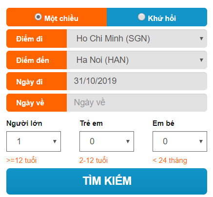Viewport: 213px width, 197px height.
Task: Switch to the Một chiều tab
Action: tap(57, 17)
